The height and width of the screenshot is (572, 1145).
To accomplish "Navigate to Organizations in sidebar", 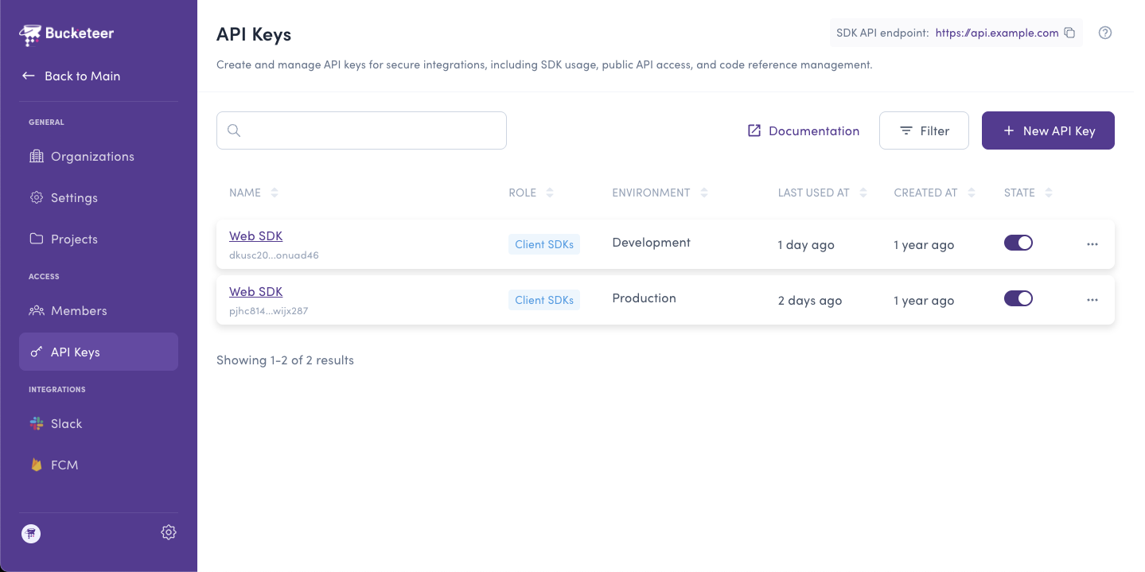I will coord(92,157).
